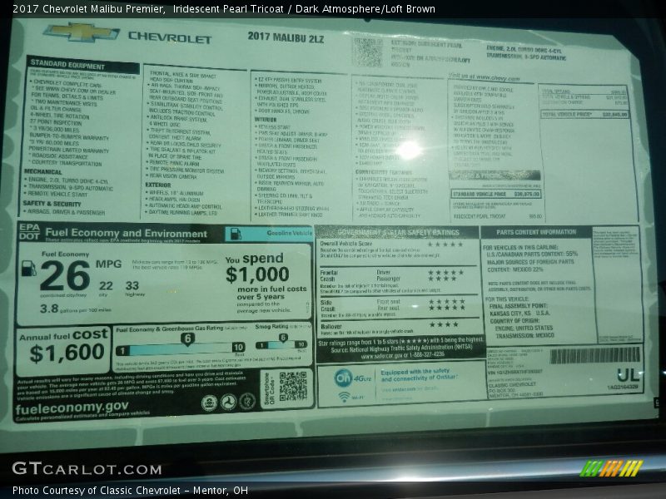This screenshot has height=499, width=666.
Task: Click the Standard Vehicle Price box
Action: click(x=495, y=194)
